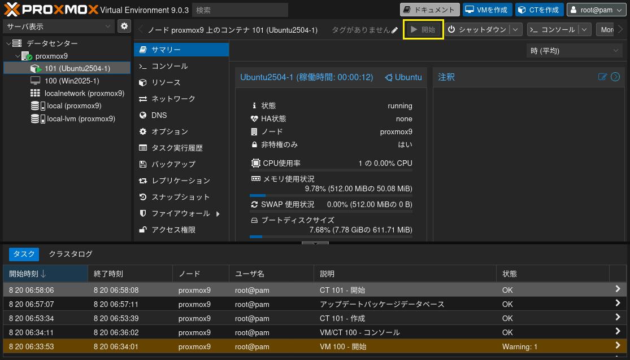Image resolution: width=630 pixels, height=360 pixels.
Task: Collapse the bottom log panel handle
Action: 315,243
